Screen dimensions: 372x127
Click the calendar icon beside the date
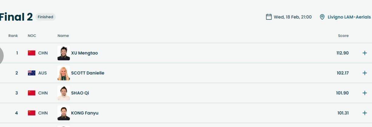pyautogui.click(x=269, y=17)
